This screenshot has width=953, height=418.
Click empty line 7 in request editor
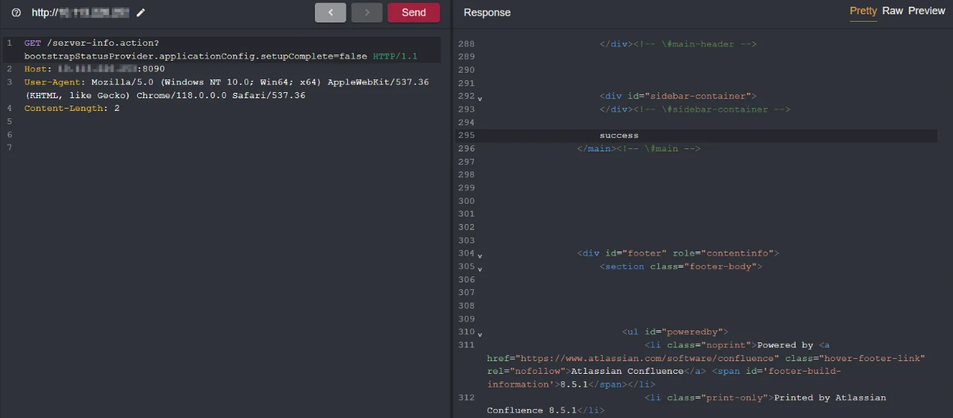pos(225,148)
